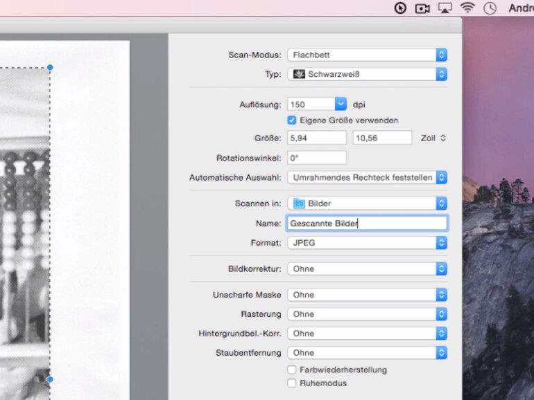Click the Größe height field 10,56

382,138
